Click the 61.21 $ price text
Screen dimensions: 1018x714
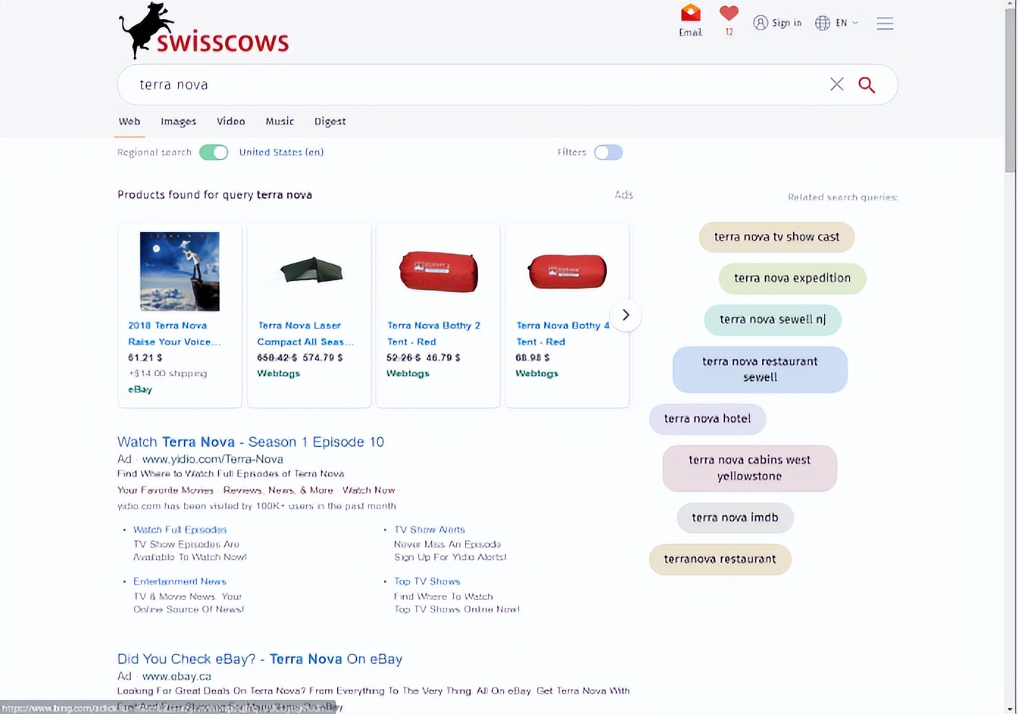coord(145,358)
